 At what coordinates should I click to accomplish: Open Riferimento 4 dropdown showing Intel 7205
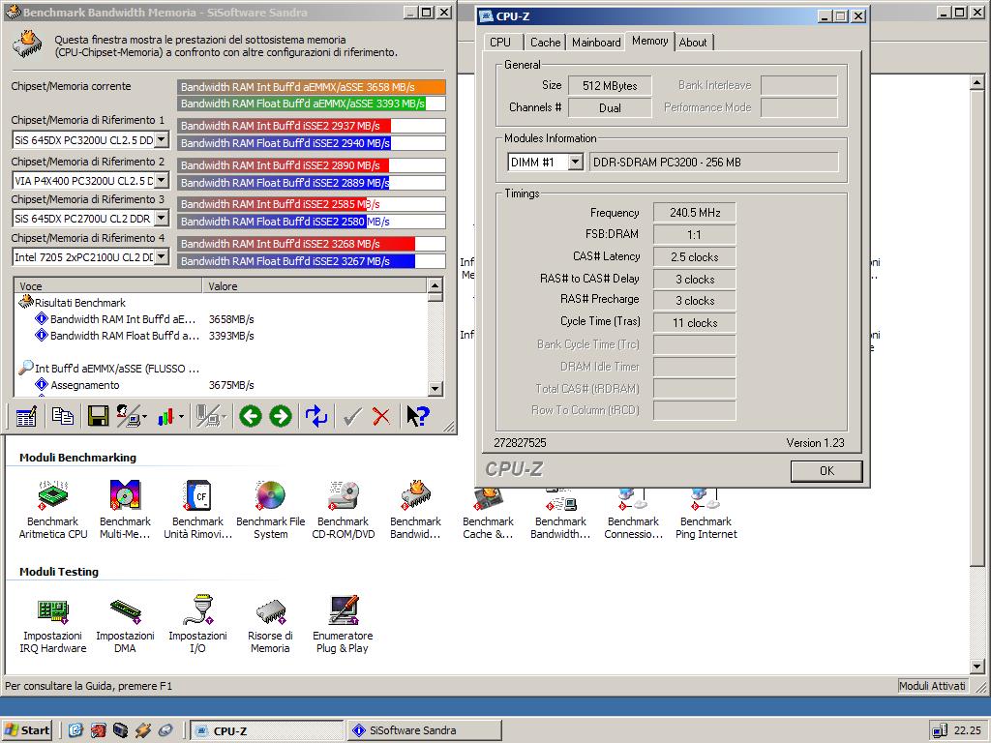[x=162, y=256]
